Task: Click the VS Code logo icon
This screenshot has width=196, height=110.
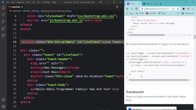Action: (x=3, y=2)
